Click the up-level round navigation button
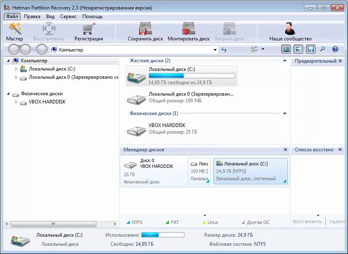Image resolution: width=348 pixels, height=254 pixels. [42, 49]
